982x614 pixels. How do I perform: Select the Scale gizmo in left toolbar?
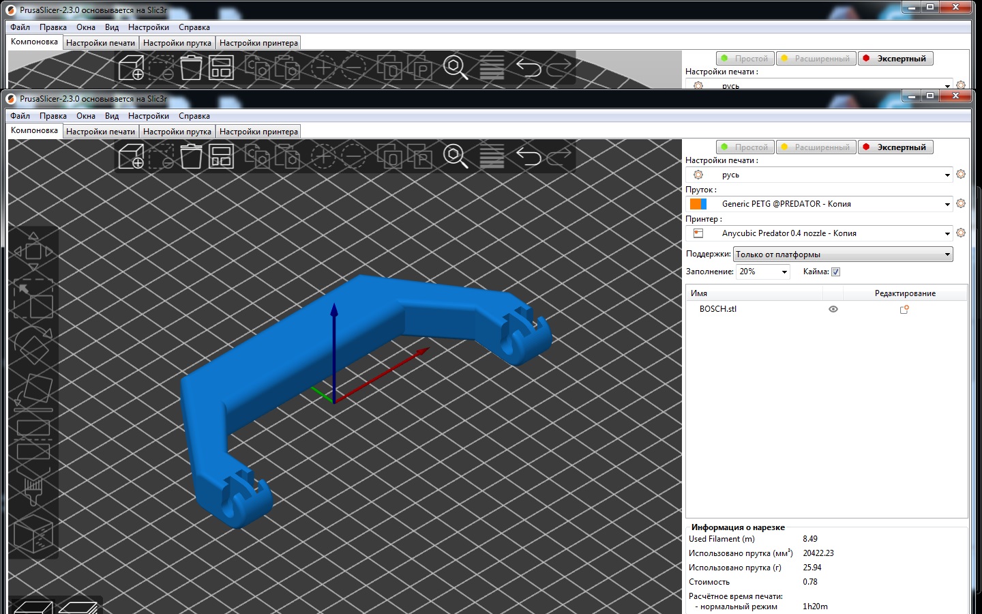click(33, 299)
